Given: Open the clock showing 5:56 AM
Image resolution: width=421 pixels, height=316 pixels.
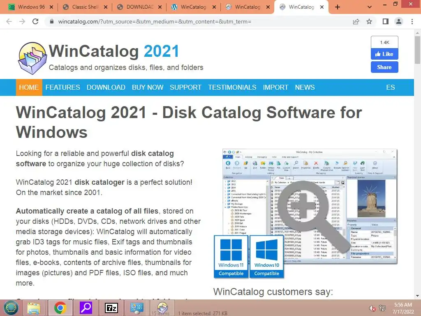Looking at the screenshot, I should (403, 308).
